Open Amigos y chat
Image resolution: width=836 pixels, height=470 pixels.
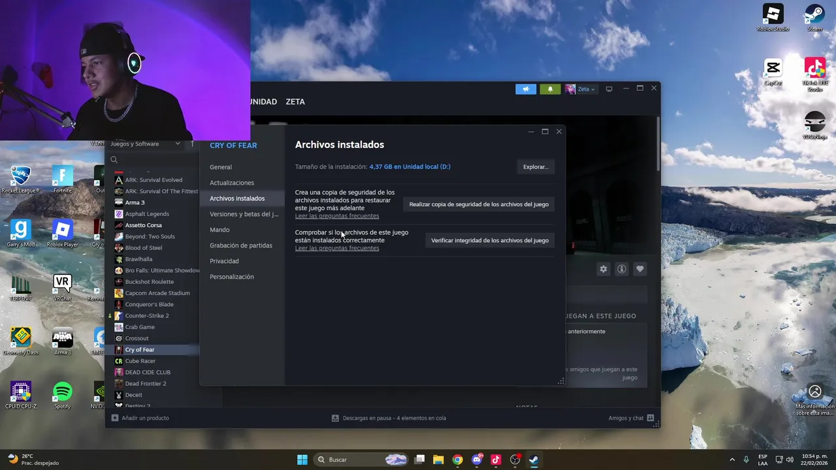pyautogui.click(x=631, y=418)
